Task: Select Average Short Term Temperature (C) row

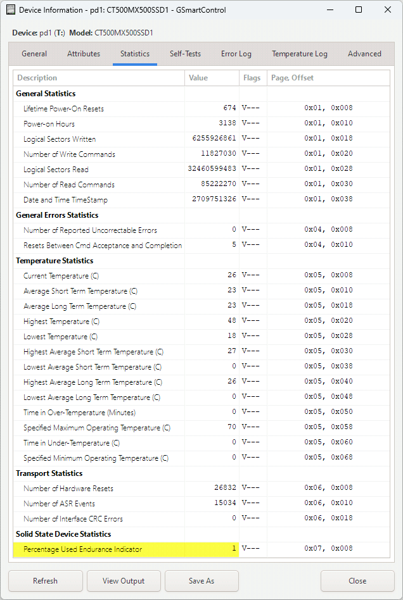Action: point(201,291)
